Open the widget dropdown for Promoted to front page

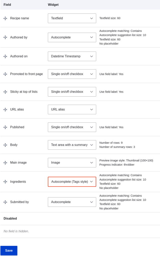72,74
